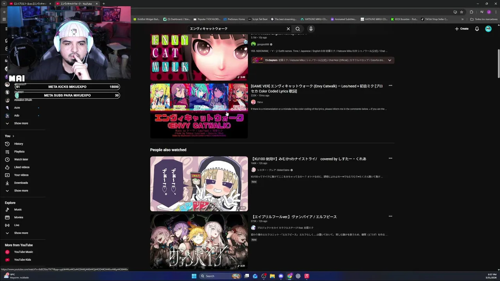Open the Apple Music taskbar icon

307,276
